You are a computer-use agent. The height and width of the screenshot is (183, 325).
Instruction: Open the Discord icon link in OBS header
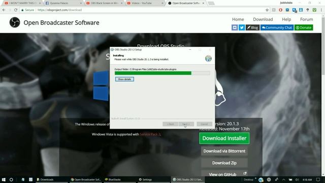pos(235,27)
